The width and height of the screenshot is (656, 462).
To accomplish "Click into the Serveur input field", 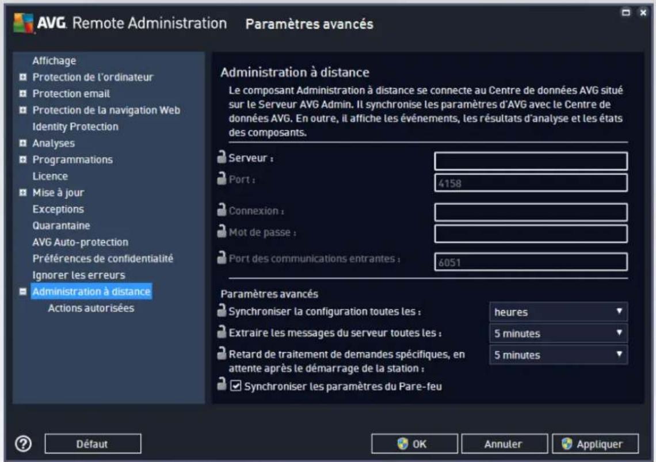I will point(531,161).
